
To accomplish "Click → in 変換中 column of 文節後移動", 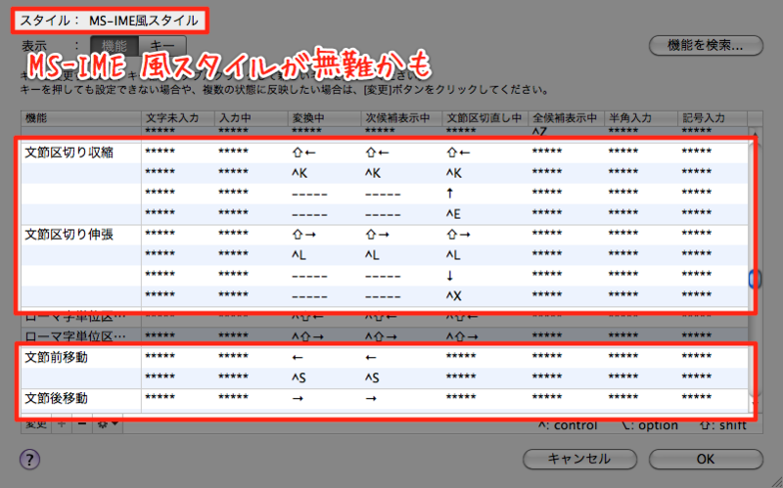I will (298, 398).
